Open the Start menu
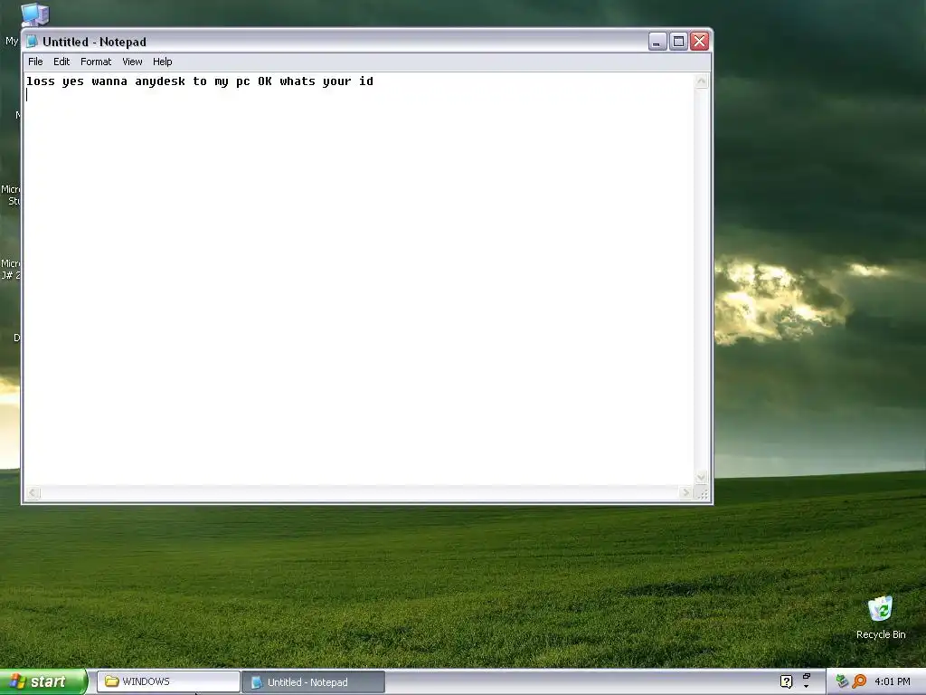This screenshot has width=926, height=695. (x=43, y=681)
